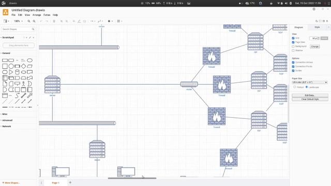Open the view/sidebar layout dropdown in toolbar
The image size is (331, 186).
(6, 21)
